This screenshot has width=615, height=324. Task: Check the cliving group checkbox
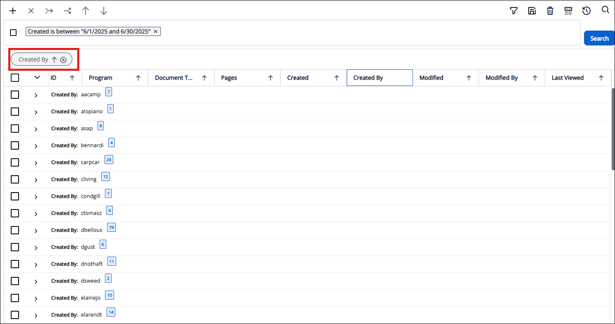[x=15, y=179]
